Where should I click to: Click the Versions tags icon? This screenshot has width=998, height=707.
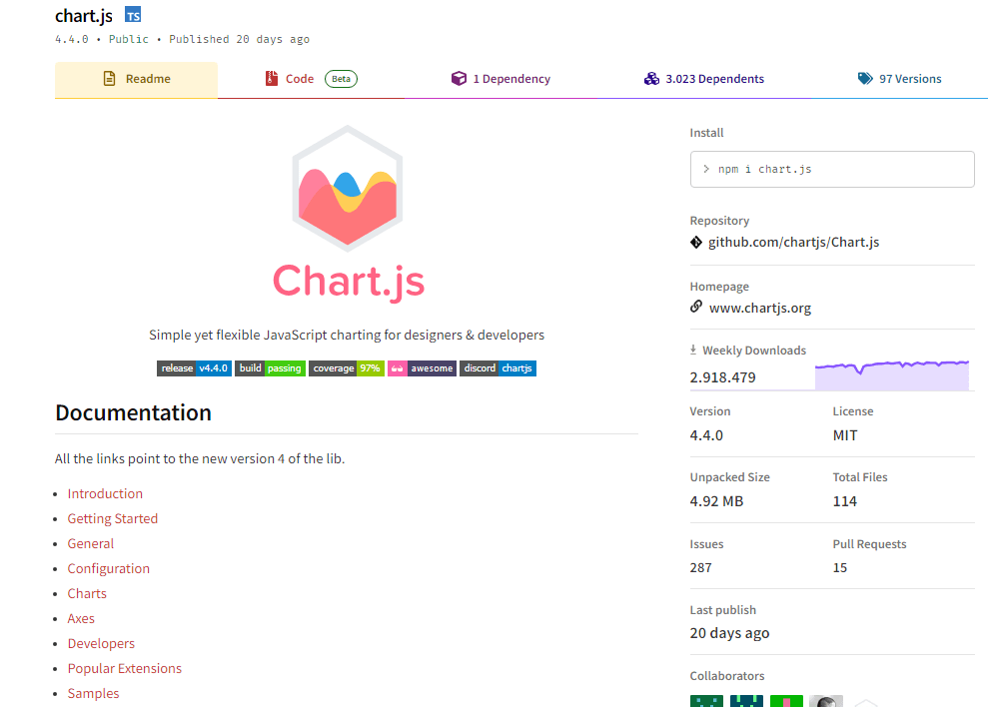pos(865,79)
